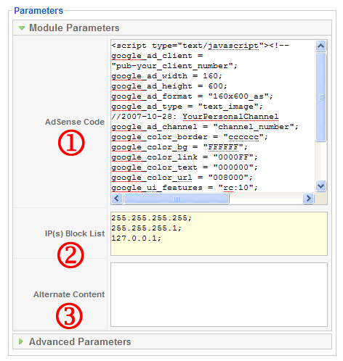Click the Parameters heading
Screen dimensions: 343x361
tap(39, 11)
